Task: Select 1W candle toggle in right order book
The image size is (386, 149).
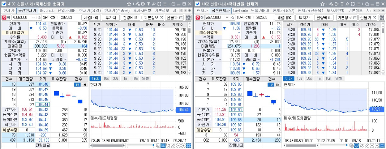Action: point(271,85)
